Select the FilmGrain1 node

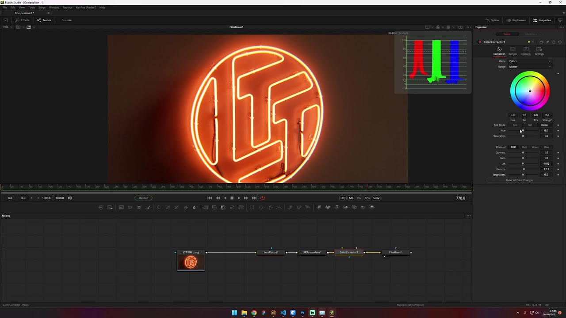[395, 252]
